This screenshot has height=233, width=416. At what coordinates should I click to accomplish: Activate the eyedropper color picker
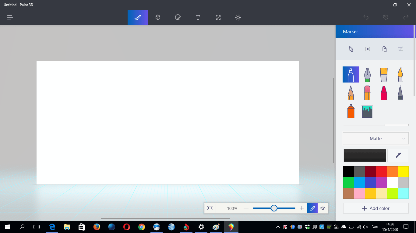[398, 155]
